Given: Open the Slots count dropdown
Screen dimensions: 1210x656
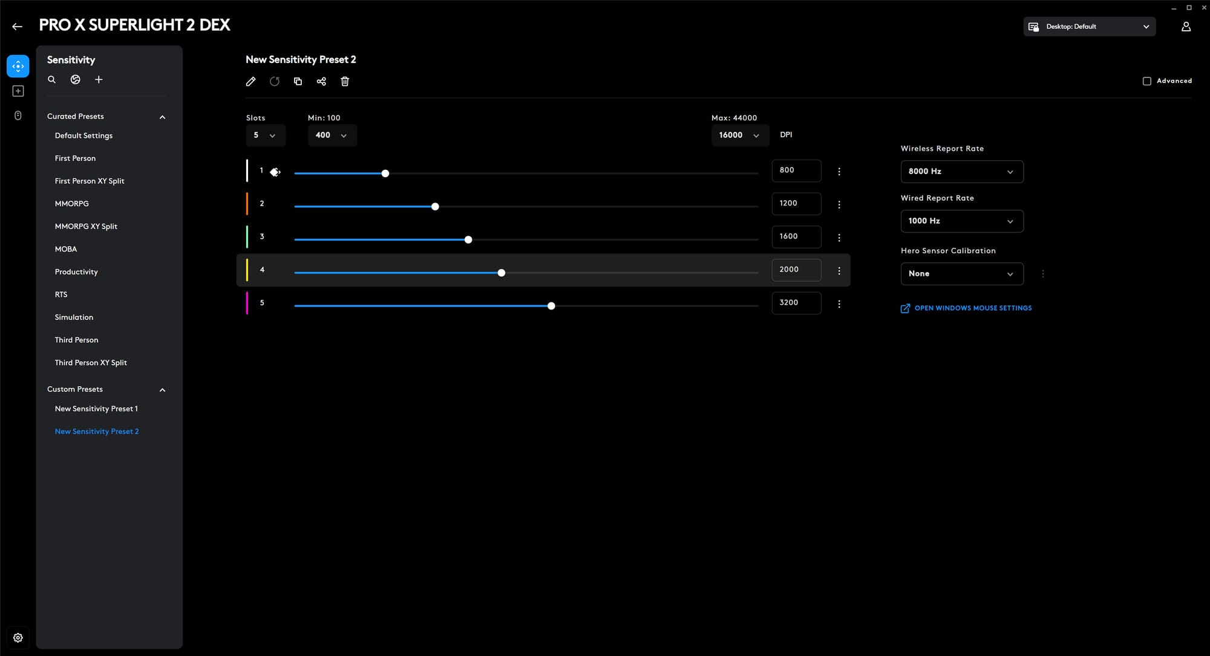Looking at the screenshot, I should (x=265, y=135).
